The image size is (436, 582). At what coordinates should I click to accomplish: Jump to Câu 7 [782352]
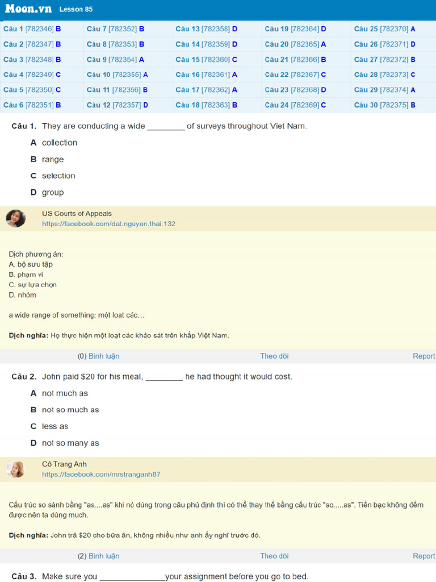click(115, 29)
